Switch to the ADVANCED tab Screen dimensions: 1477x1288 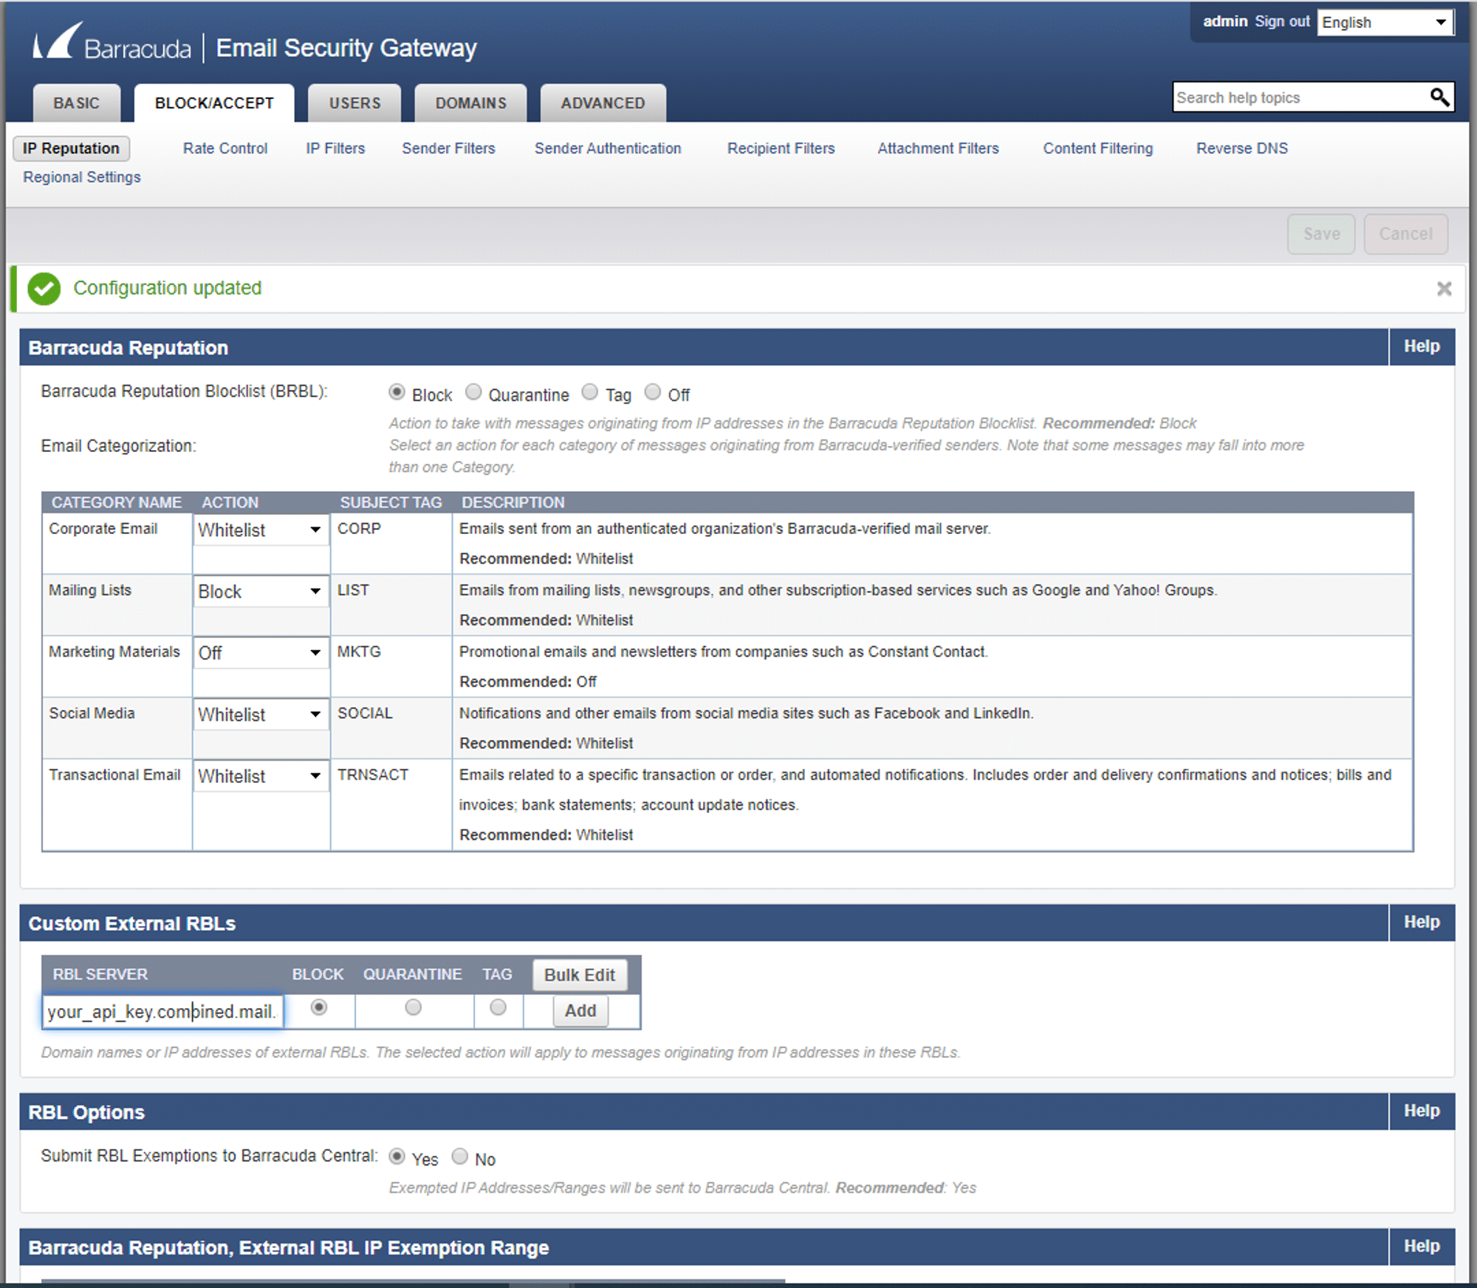click(603, 103)
